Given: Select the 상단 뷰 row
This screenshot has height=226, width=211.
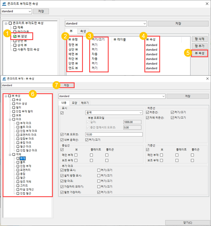Looking at the screenshot, I should tap(128, 49).
